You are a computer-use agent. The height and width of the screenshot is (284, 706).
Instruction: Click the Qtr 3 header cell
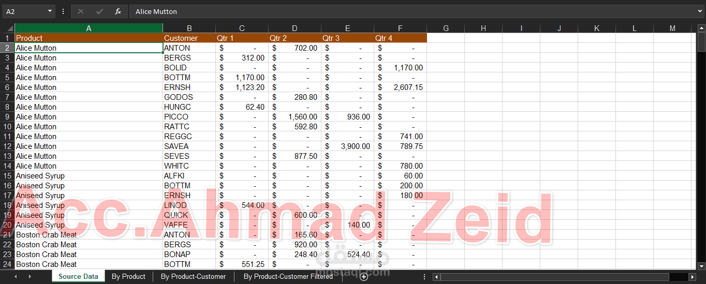(x=347, y=38)
